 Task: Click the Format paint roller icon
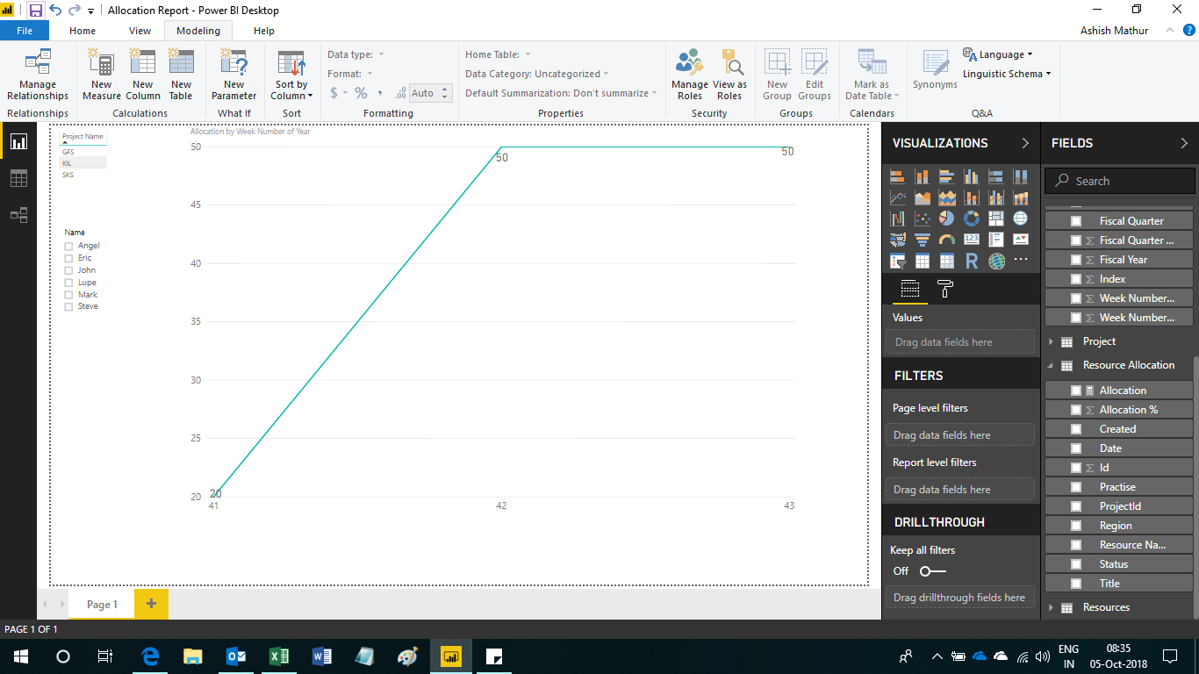(x=945, y=289)
